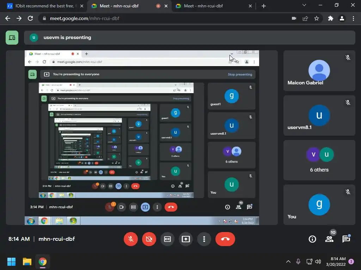Screen dimensions: 361x270
Task: Click the captions button in shared screen
Action: 133,207
